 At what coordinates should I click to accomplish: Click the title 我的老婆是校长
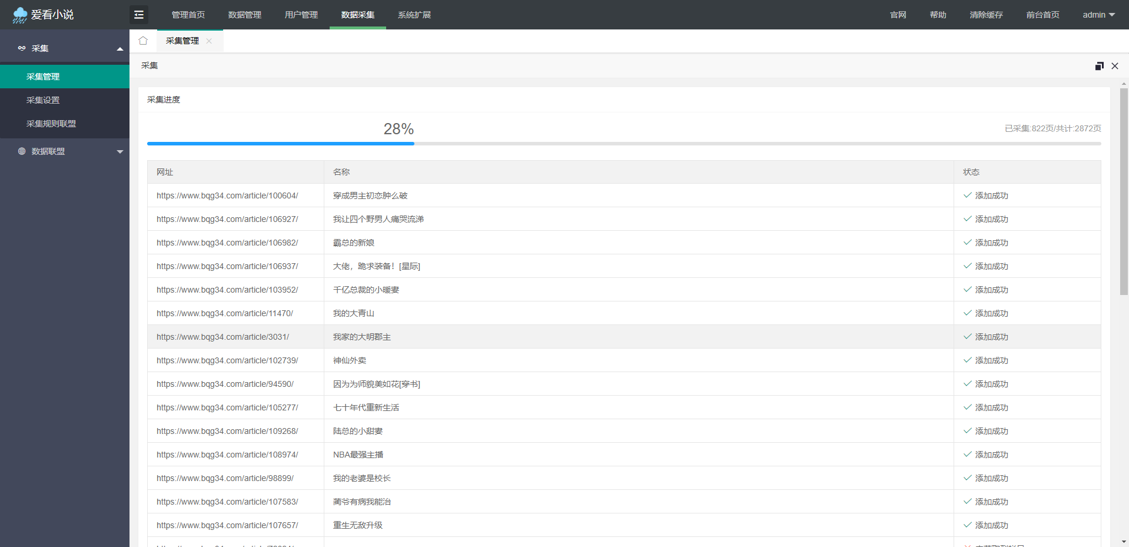[x=362, y=478]
